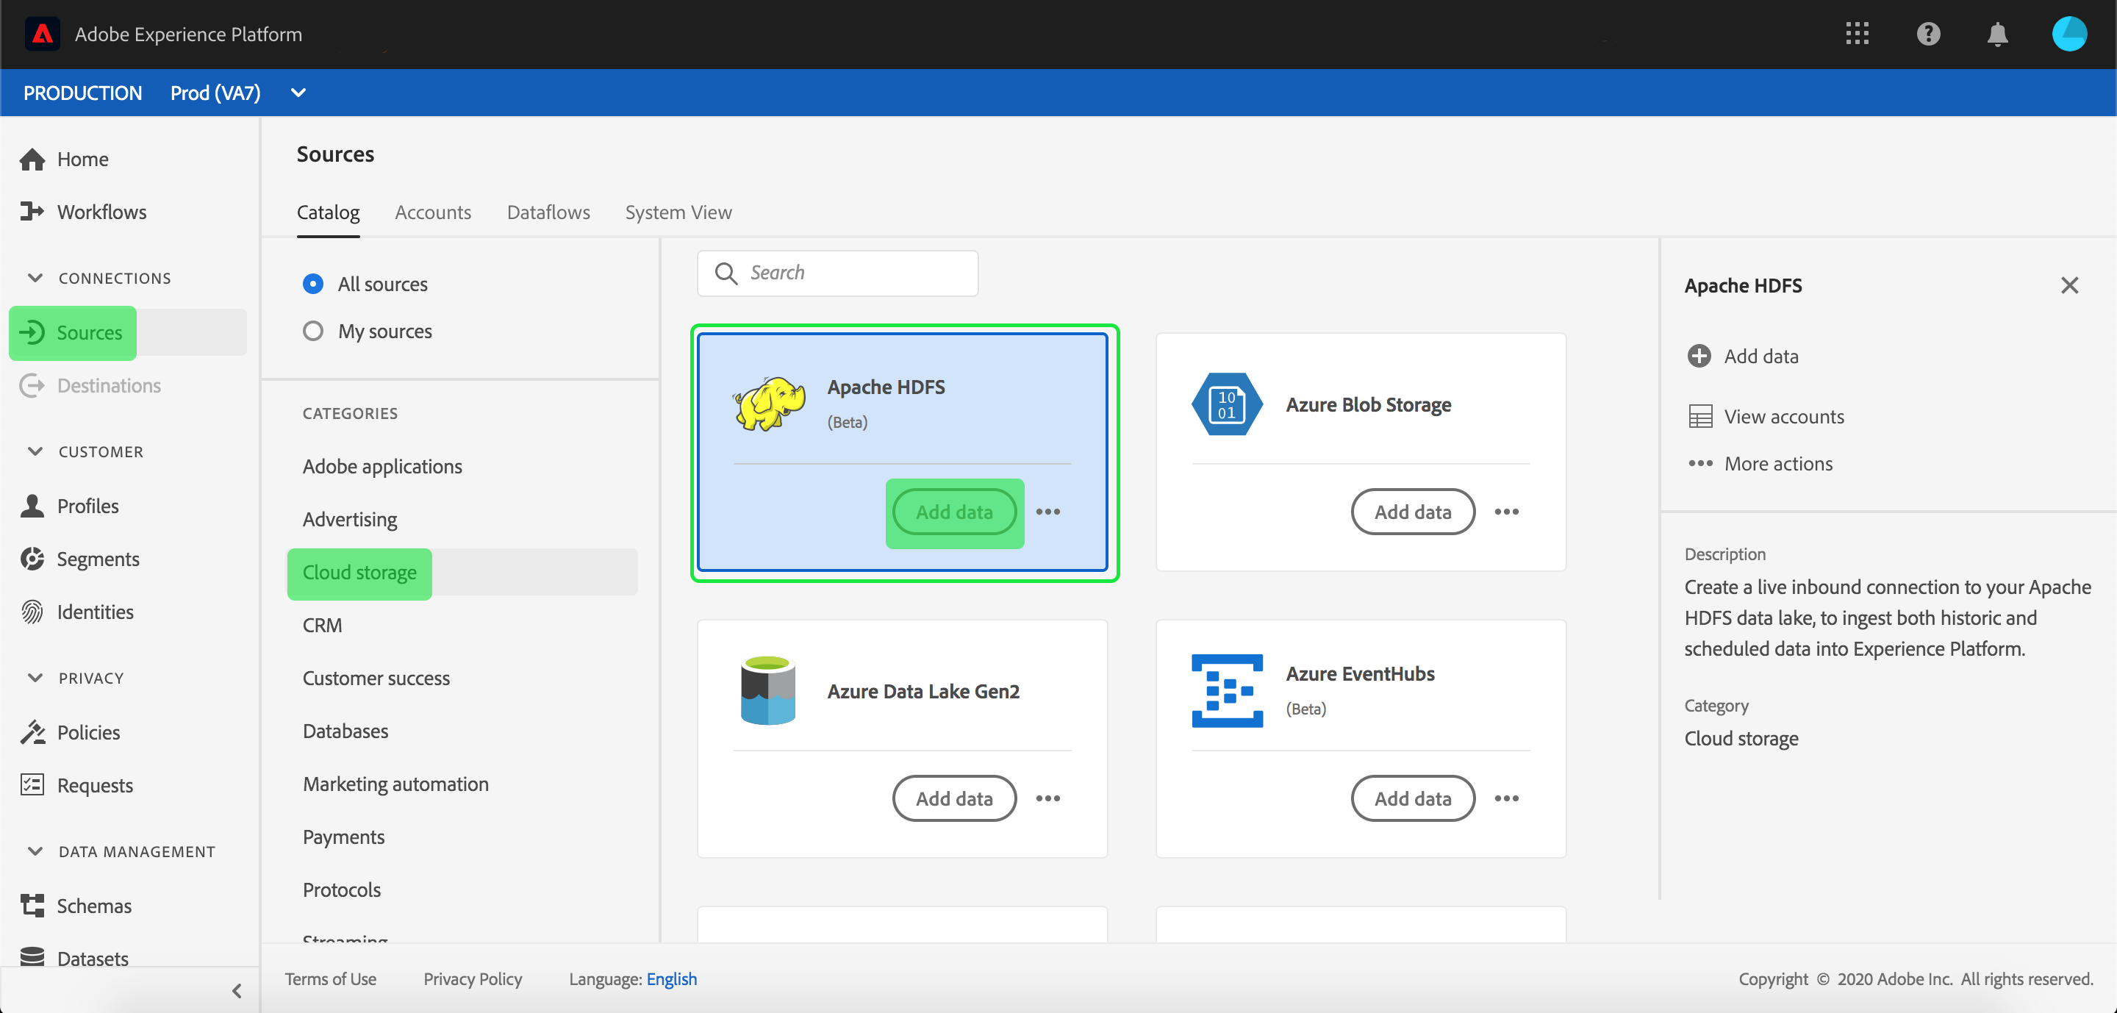Collapse the DATA MANAGEMENT section

pos(35,851)
